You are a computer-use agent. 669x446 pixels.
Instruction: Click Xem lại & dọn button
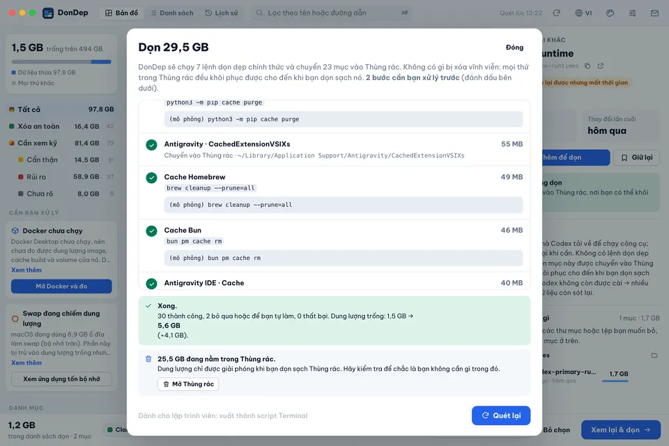[620, 430]
